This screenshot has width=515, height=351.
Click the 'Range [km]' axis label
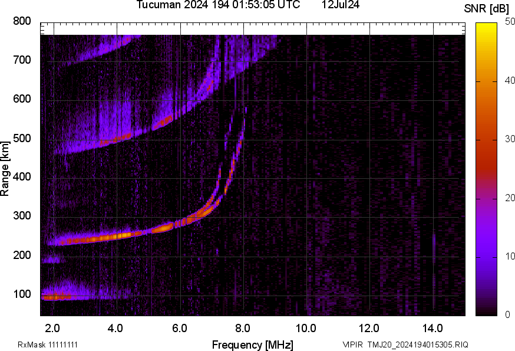click(5, 169)
